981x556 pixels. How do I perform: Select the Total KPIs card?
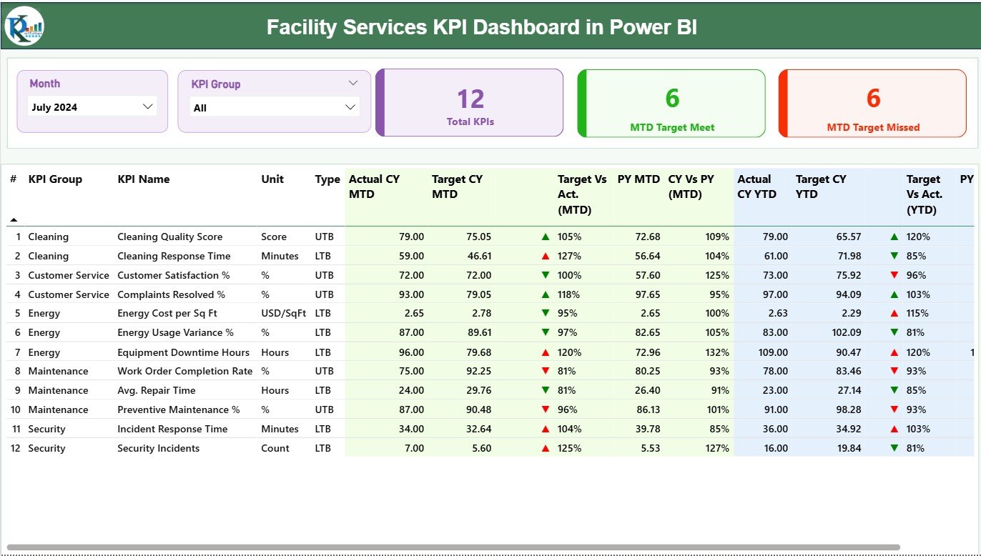pos(469,102)
